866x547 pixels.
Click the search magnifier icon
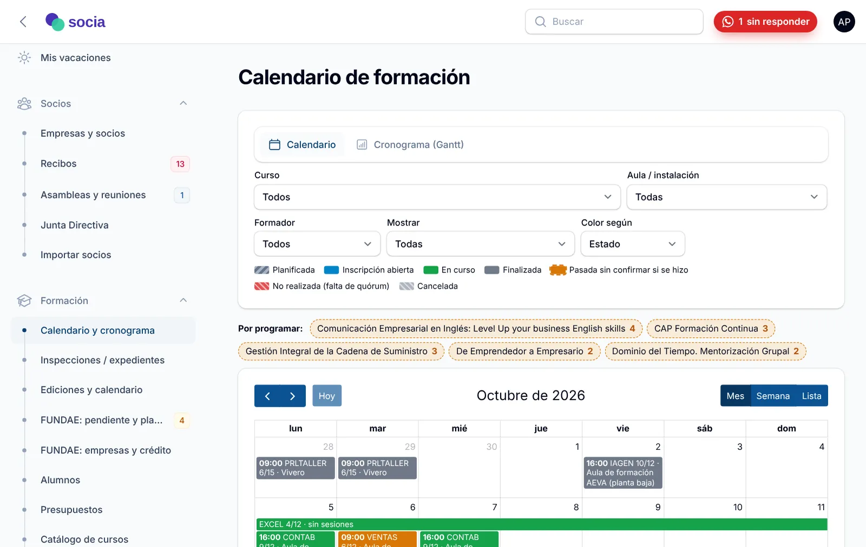[x=540, y=22]
